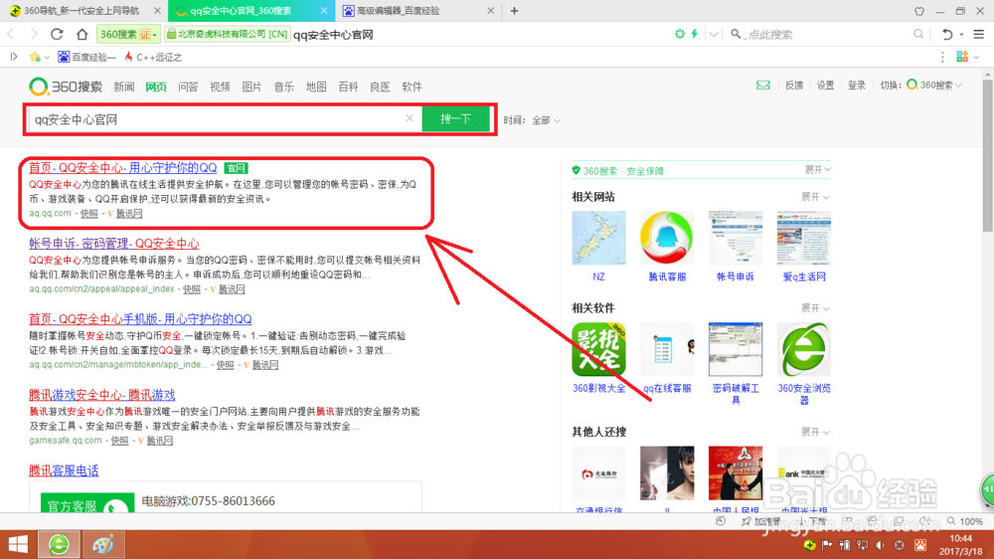
Task: Open the QQ安全中心手机版 result link
Action: coord(140,318)
